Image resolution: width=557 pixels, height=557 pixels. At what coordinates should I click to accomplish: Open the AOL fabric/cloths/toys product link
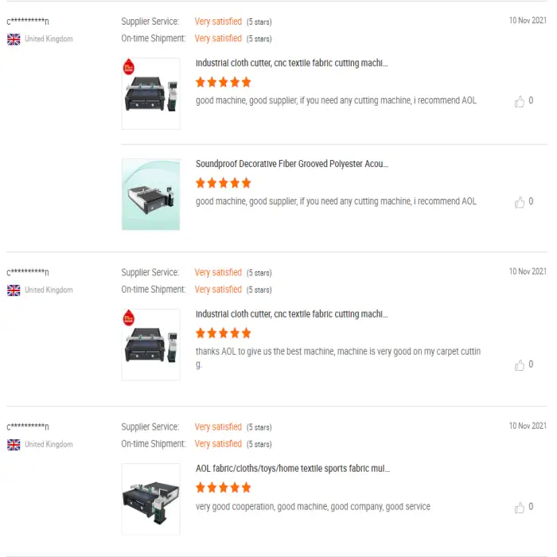pyautogui.click(x=293, y=469)
